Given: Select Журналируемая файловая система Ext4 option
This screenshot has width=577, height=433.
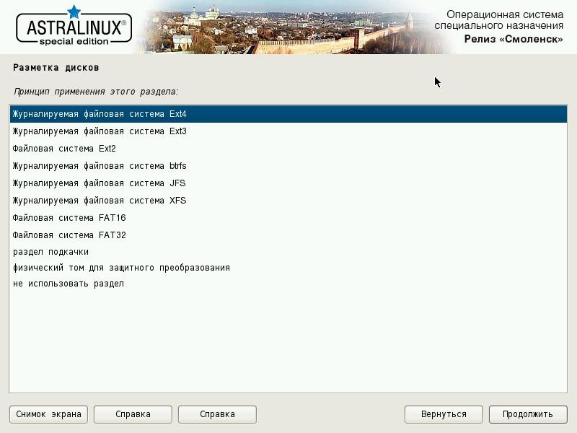Looking at the screenshot, I should [x=288, y=114].
